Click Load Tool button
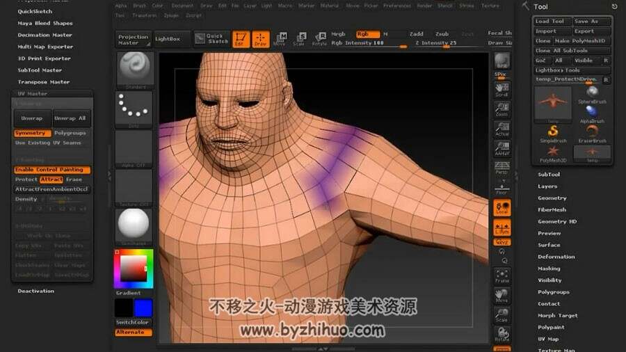Screen dimensions: 626x352 click(552, 21)
